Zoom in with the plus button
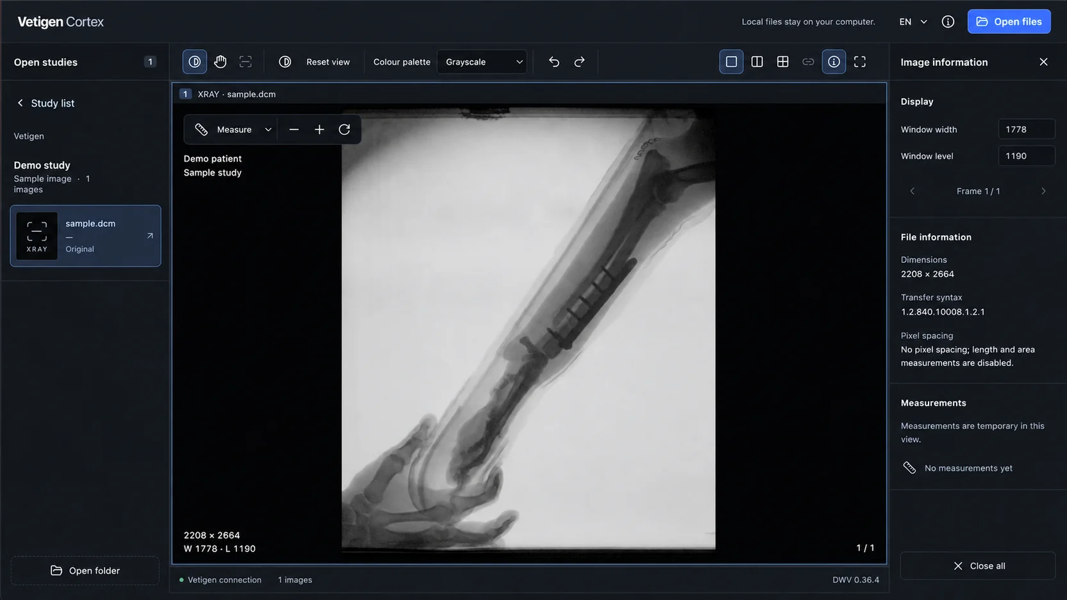The image size is (1067, 600). point(319,129)
